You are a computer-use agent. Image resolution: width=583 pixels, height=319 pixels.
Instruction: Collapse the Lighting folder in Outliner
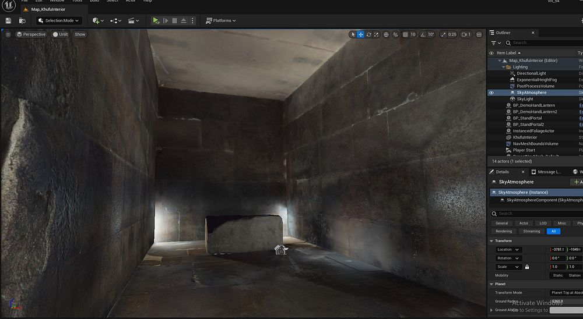click(502, 67)
